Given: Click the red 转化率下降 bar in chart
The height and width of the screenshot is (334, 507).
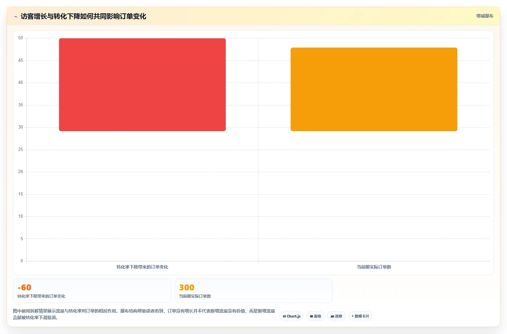Looking at the screenshot, I should click(x=142, y=85).
